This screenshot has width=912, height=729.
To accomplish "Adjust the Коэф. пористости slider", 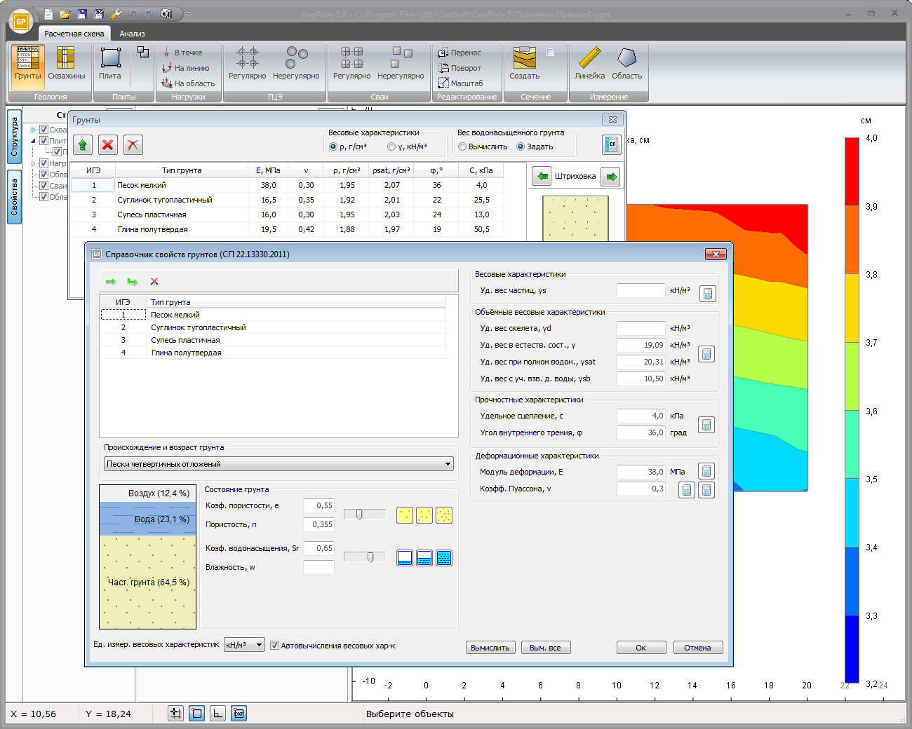I will (359, 515).
